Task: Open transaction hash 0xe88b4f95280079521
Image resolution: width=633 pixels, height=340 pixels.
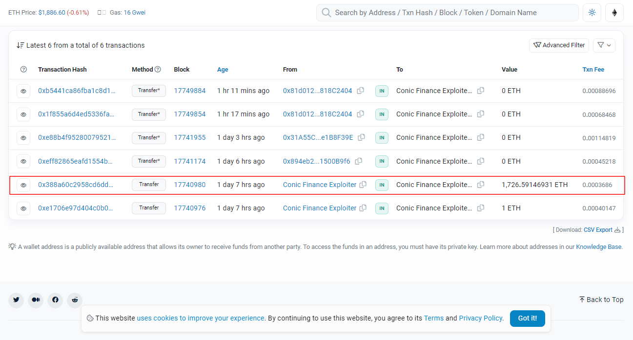Action: [x=77, y=137]
